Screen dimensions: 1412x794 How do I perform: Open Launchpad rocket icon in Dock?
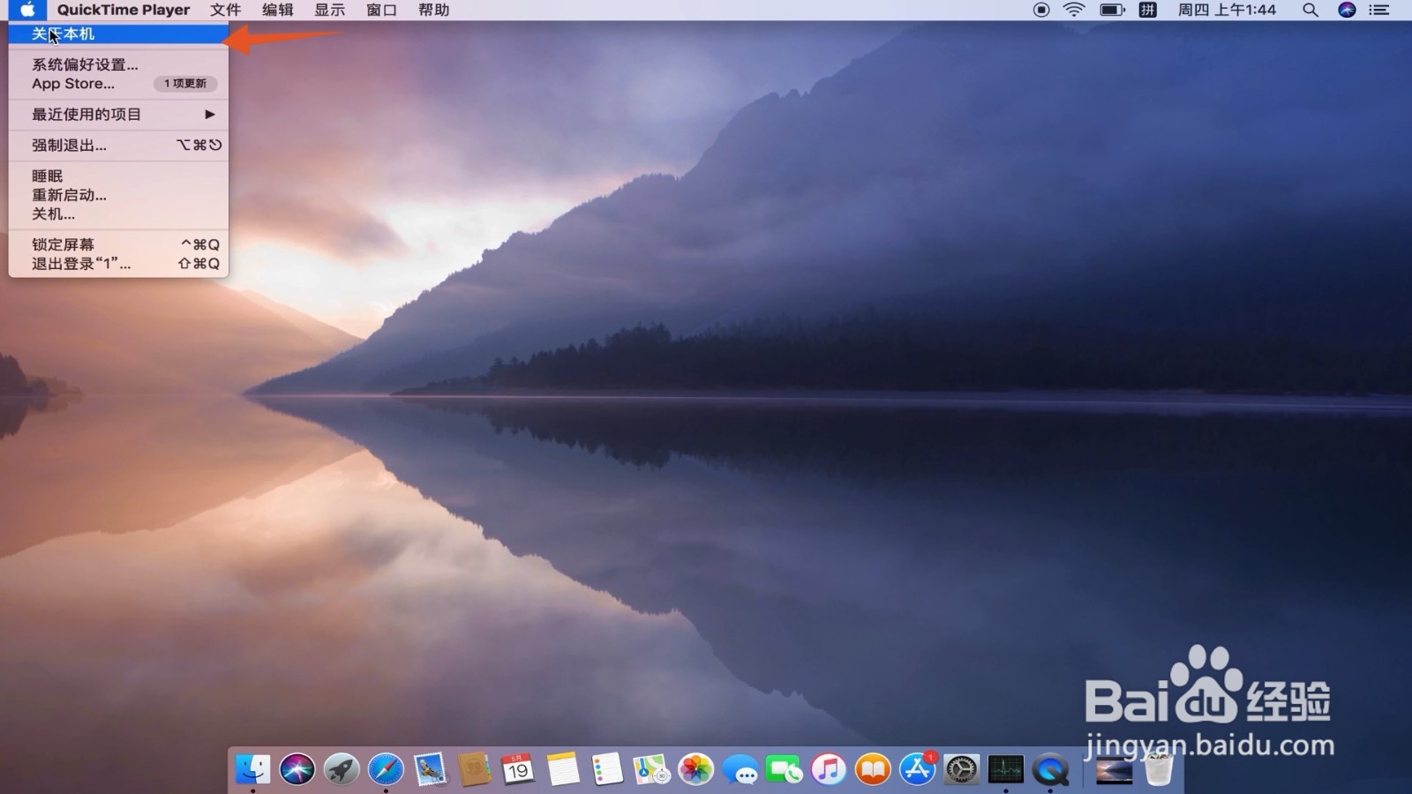(342, 769)
